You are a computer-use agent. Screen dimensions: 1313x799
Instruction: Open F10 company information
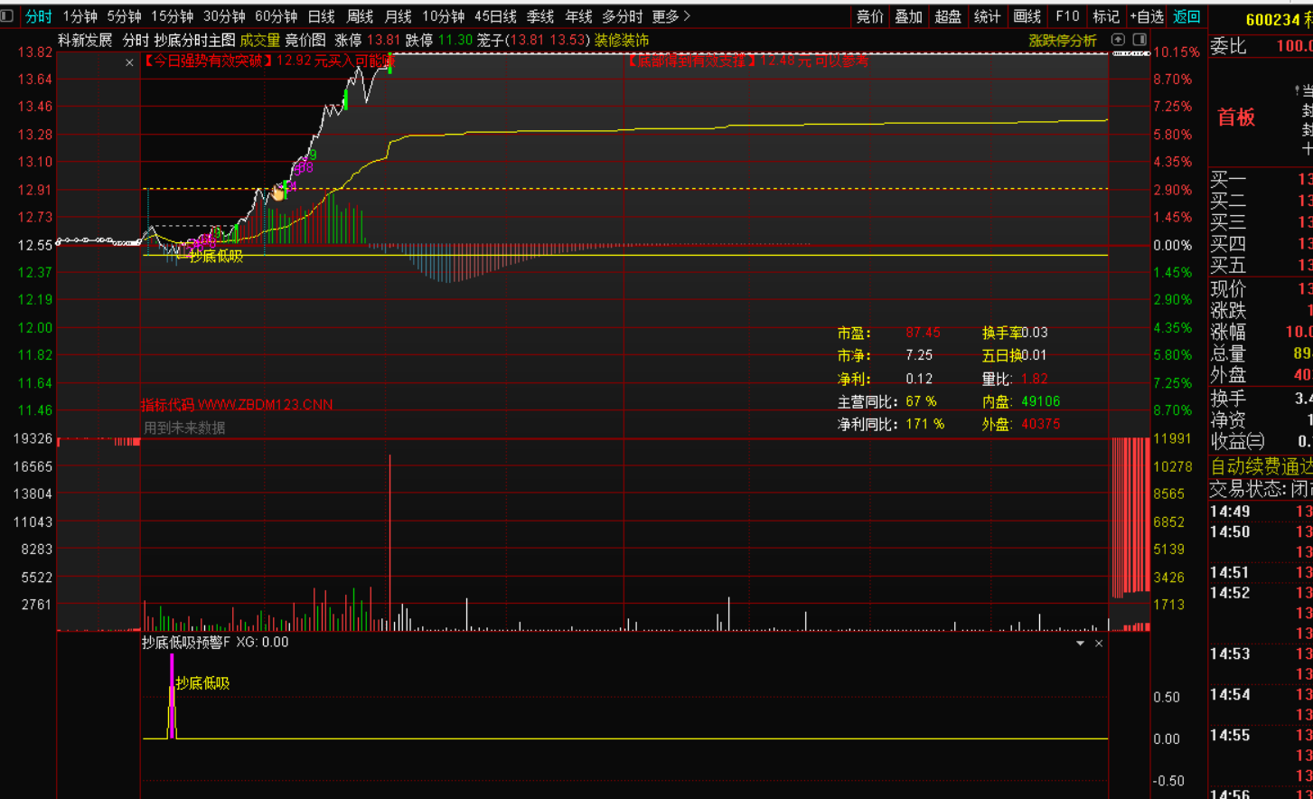point(1067,16)
